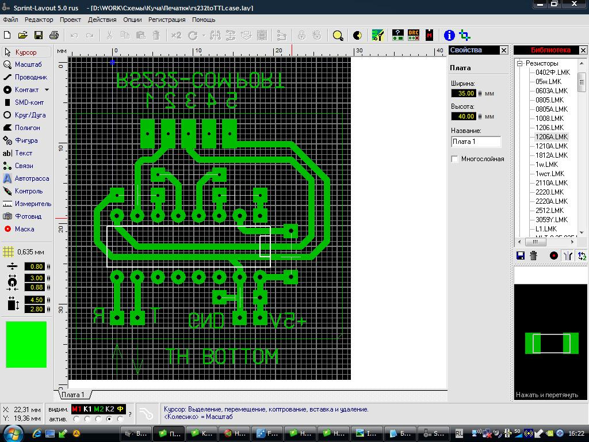589x442 pixels.
Task: Switch to the Плата 1 tab
Action: click(x=72, y=395)
